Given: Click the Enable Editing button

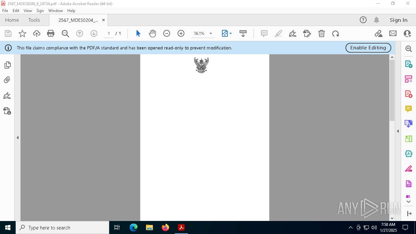Looking at the screenshot, I should [368, 48].
